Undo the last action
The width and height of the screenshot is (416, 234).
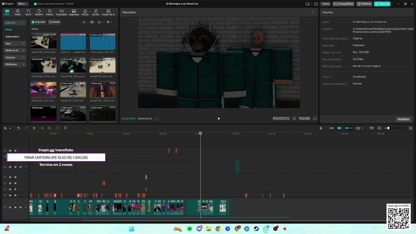(19, 128)
